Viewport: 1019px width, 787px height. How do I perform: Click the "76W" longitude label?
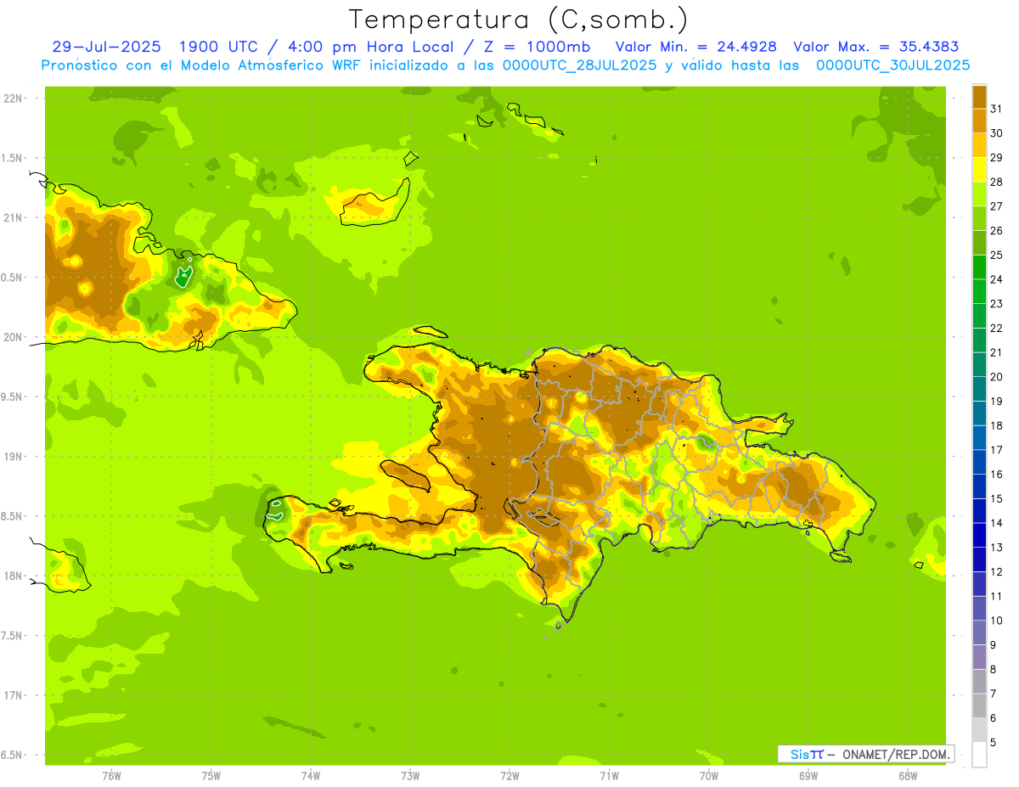coord(111,775)
